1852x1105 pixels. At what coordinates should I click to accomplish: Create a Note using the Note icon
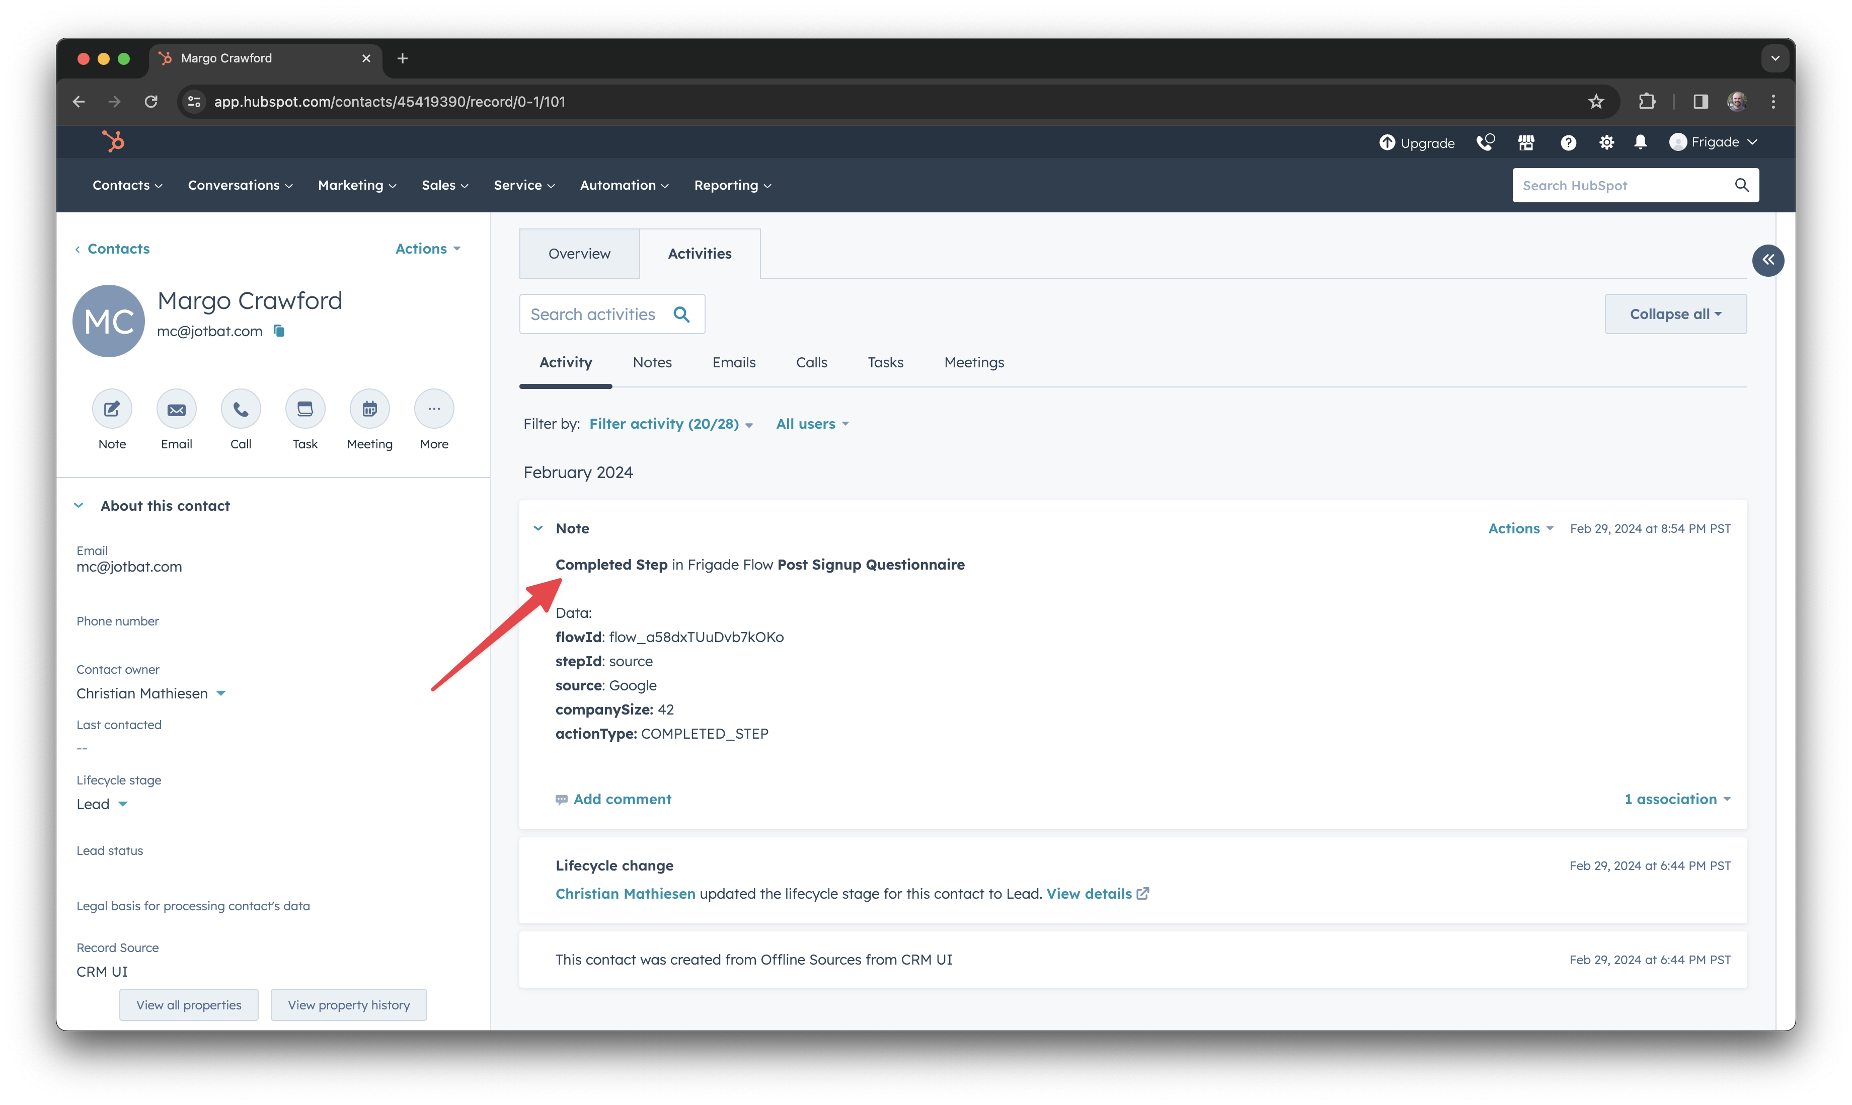pos(112,409)
